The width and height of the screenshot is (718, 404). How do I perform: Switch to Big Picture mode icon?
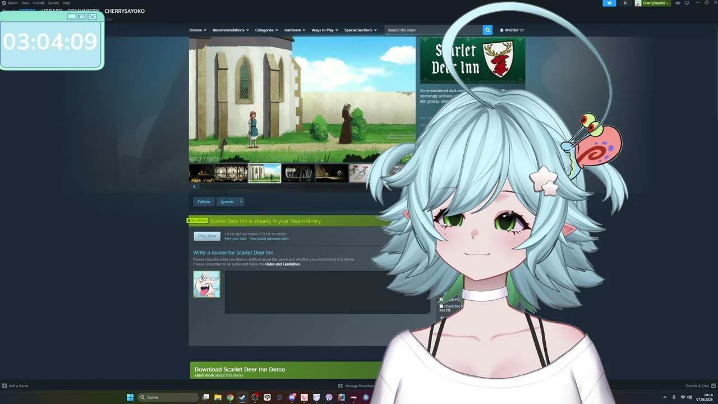point(687,3)
